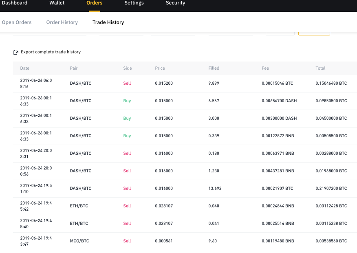Open the Dashboard menu item
Viewport: 357px width, 253px height.
point(15,3)
